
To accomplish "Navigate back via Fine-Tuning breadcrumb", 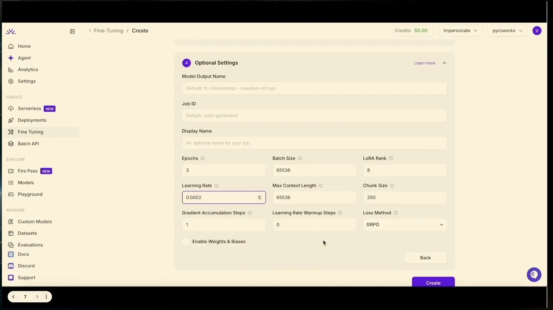I will coord(108,31).
